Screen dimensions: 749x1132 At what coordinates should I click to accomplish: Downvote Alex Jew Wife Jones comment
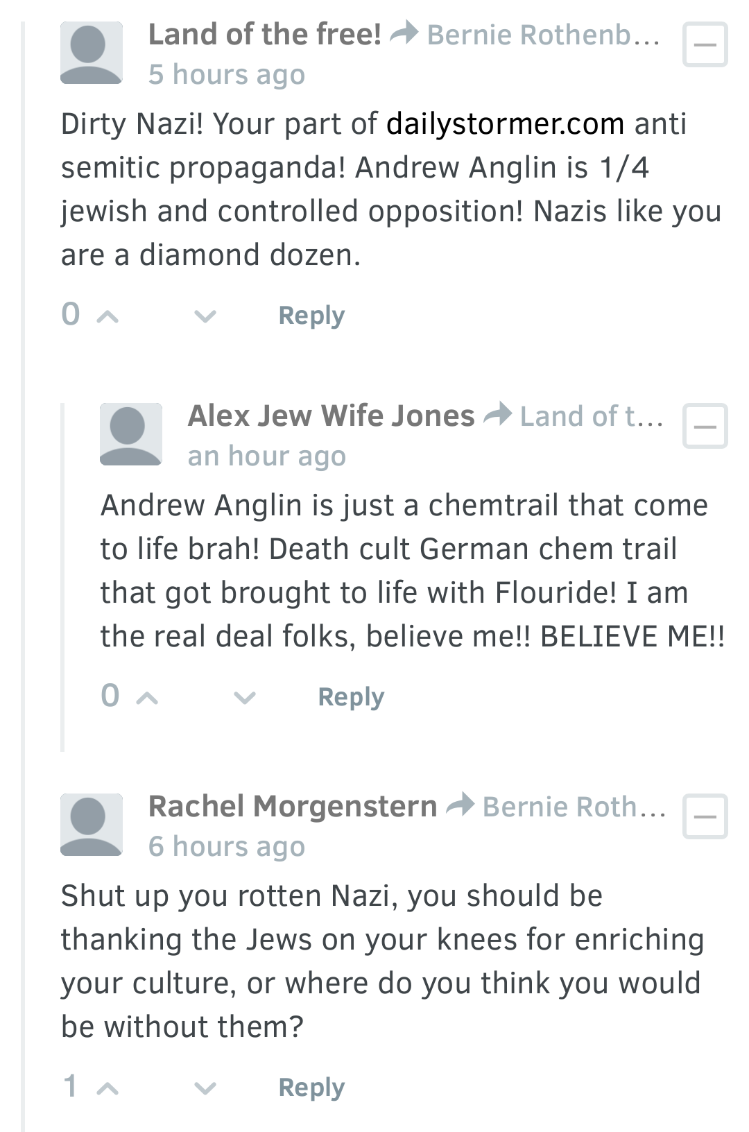tap(244, 698)
